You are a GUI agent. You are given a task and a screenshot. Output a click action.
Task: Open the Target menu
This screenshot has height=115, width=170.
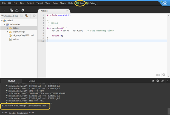click(x=39, y=3)
